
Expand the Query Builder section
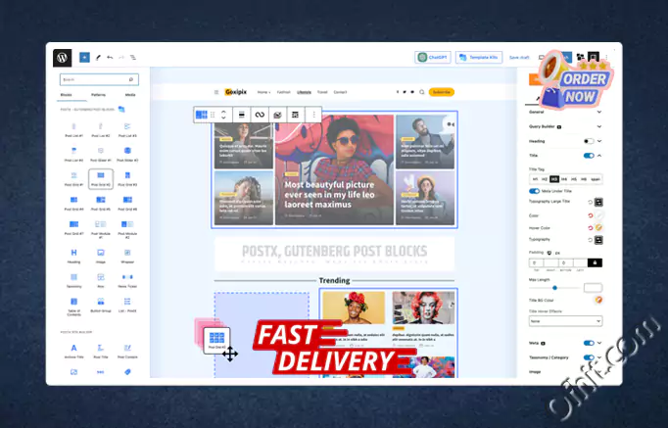(x=563, y=126)
